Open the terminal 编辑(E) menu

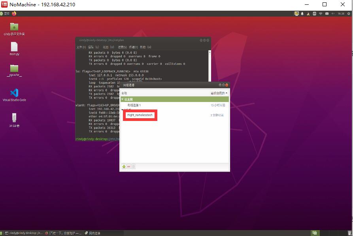click(x=93, y=47)
